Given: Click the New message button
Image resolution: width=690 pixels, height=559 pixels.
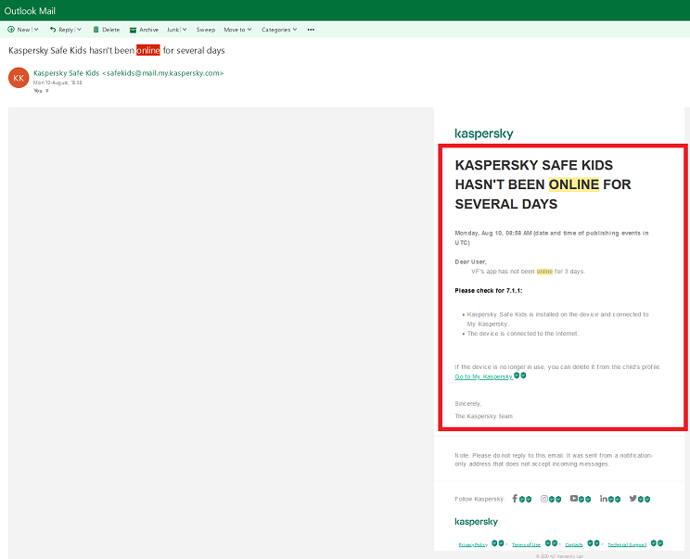Looking at the screenshot, I should (19, 30).
